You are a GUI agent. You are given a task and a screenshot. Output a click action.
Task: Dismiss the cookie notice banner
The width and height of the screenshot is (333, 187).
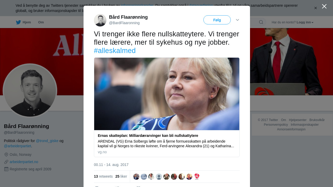[316, 8]
